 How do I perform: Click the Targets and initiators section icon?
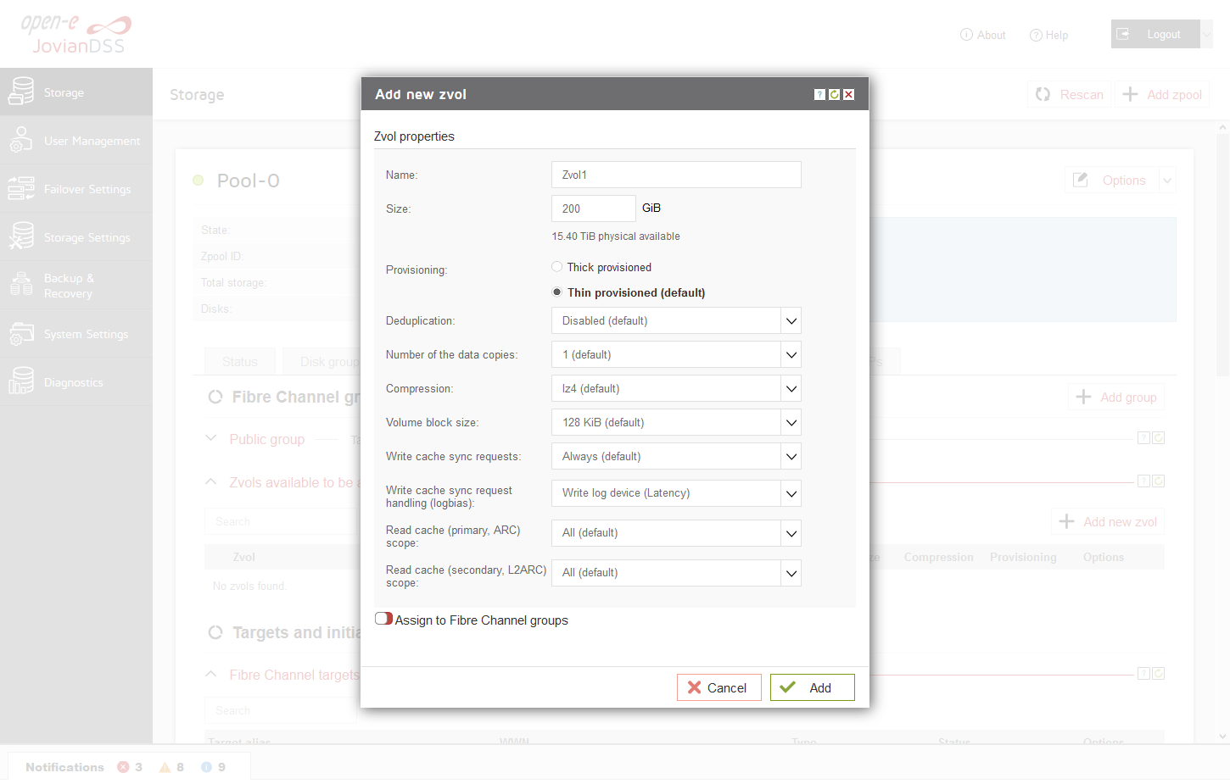[x=215, y=632]
